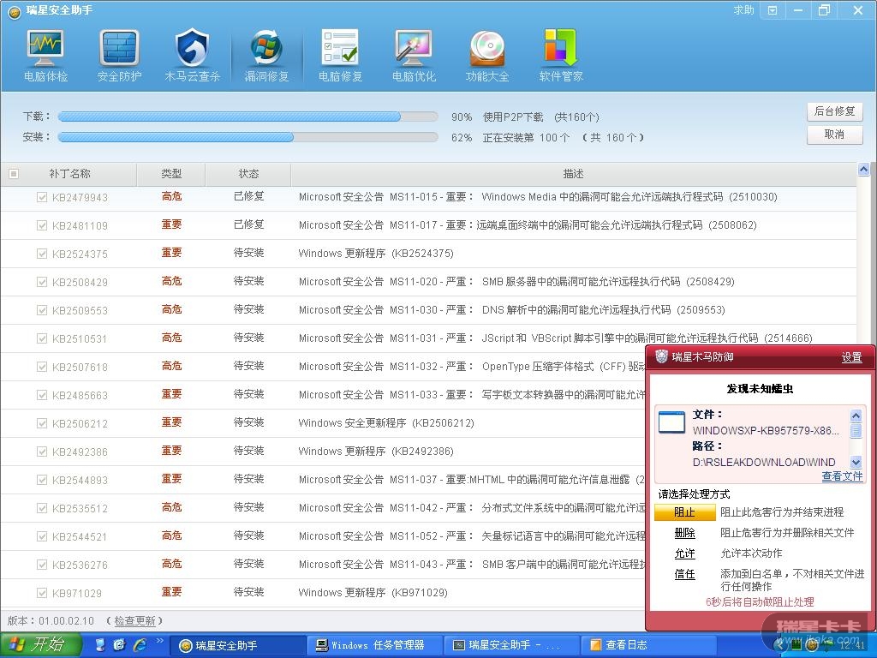Click the 检查更新 check update link
Screen dimensions: 877x658
click(134, 621)
